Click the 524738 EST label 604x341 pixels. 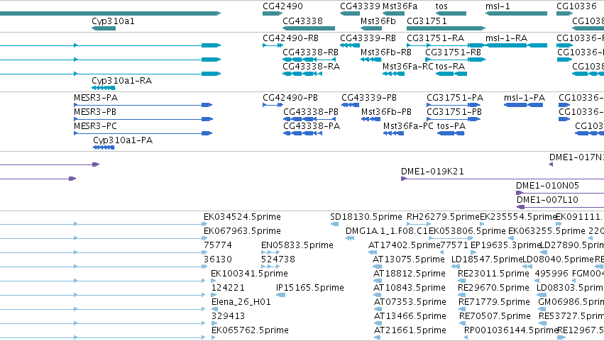[278, 259]
